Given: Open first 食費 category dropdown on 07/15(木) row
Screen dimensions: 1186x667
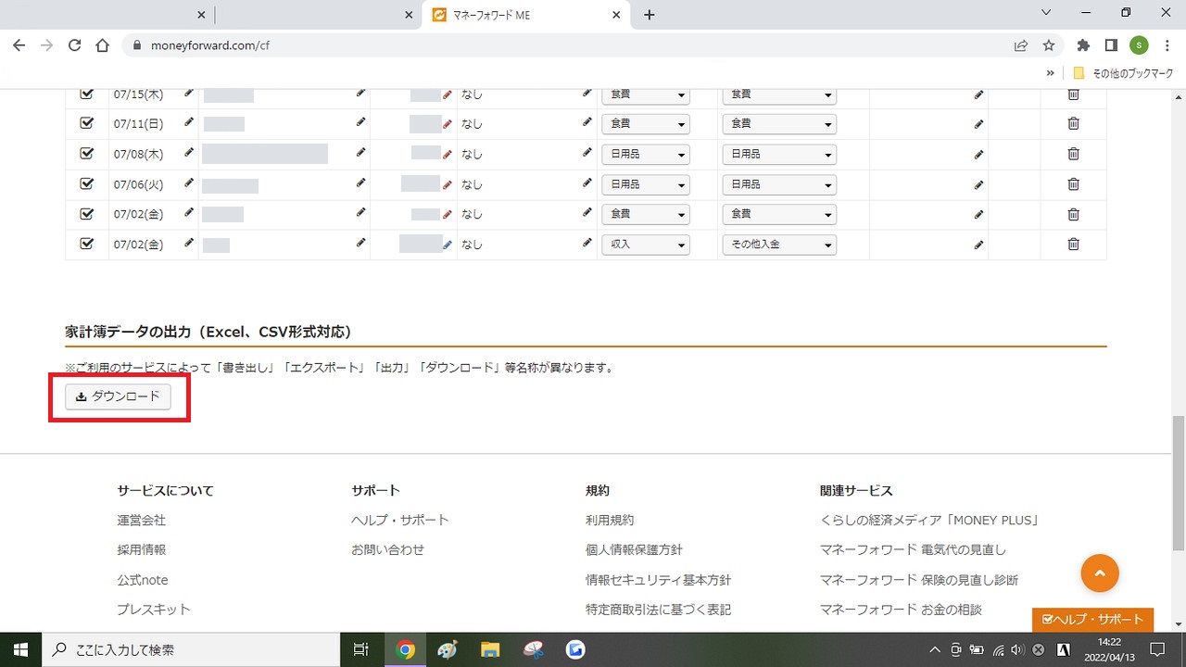Looking at the screenshot, I should click(646, 94).
